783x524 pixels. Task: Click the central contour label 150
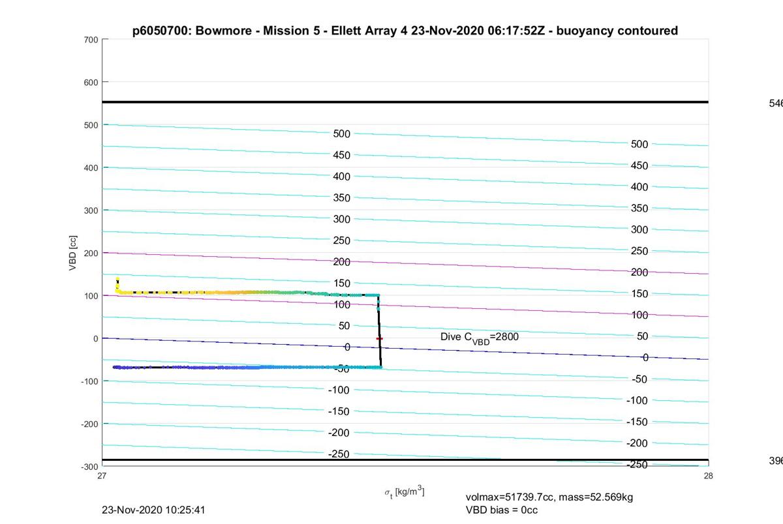click(342, 283)
